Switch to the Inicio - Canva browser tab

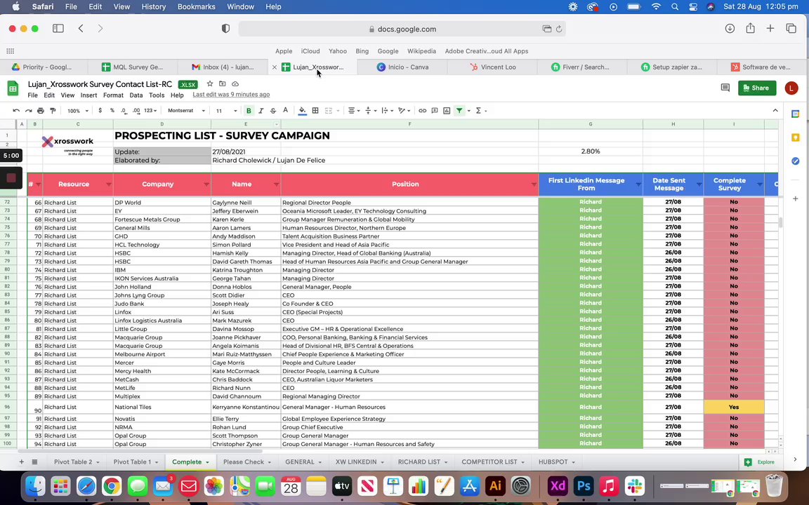[x=402, y=67]
